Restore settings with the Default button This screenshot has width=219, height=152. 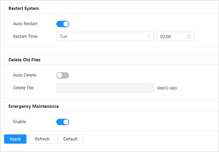click(x=70, y=139)
